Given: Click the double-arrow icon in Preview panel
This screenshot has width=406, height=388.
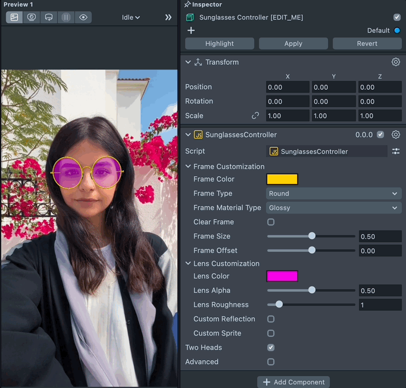Looking at the screenshot, I should pyautogui.click(x=168, y=17).
